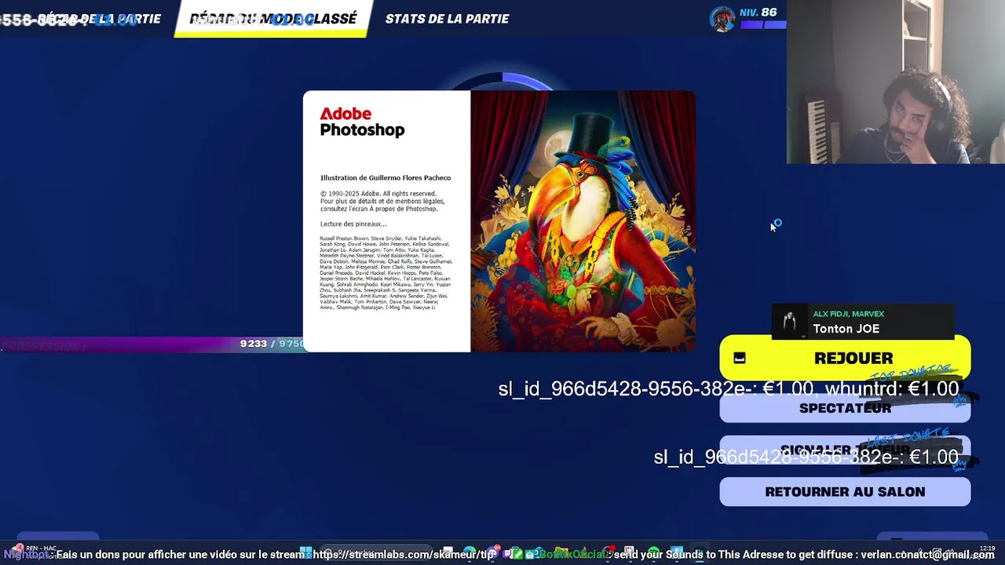Choose the Spectateur button
The image size is (1005, 565).
[x=845, y=408]
